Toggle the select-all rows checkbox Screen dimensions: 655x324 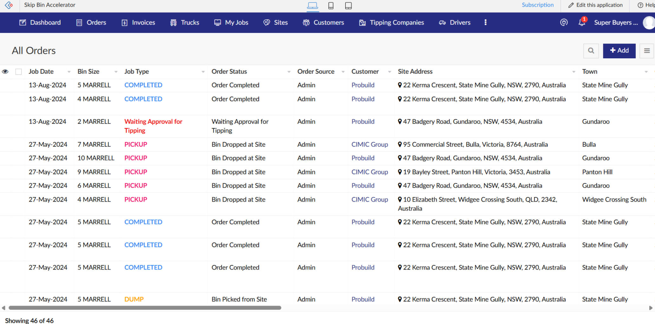[x=19, y=72]
